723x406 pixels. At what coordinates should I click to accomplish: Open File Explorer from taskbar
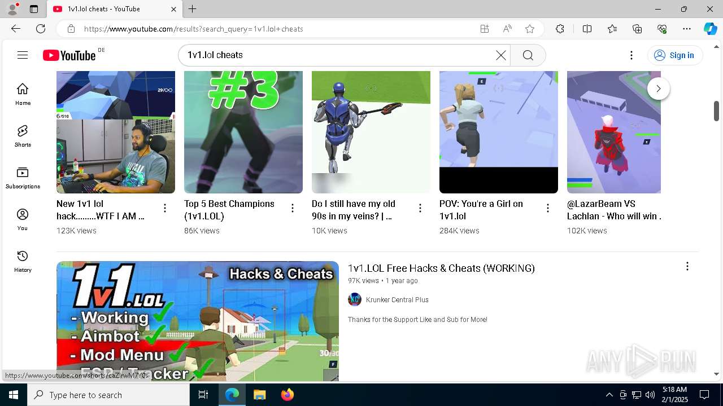point(259,395)
